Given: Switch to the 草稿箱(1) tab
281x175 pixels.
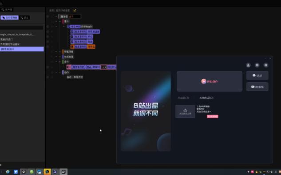Looking at the screenshot, I should click(183, 98).
